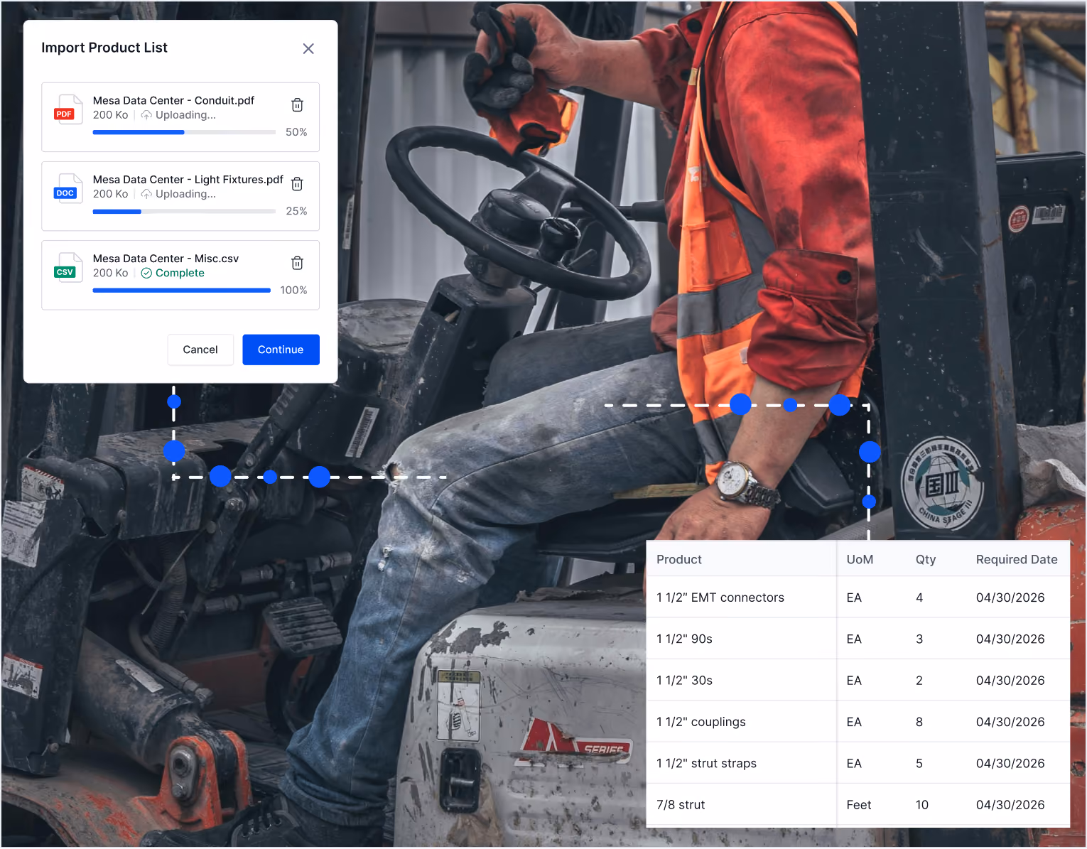Click quantity 4 for EMT connectors
The image size is (1087, 849).
(919, 597)
